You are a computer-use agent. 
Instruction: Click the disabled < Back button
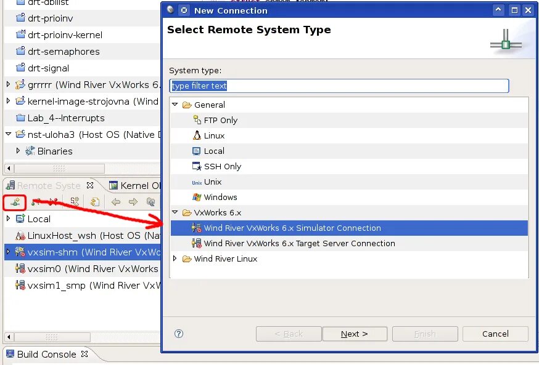[x=289, y=334]
